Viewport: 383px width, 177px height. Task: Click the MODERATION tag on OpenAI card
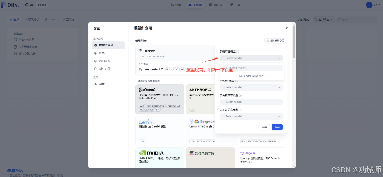coord(146,110)
